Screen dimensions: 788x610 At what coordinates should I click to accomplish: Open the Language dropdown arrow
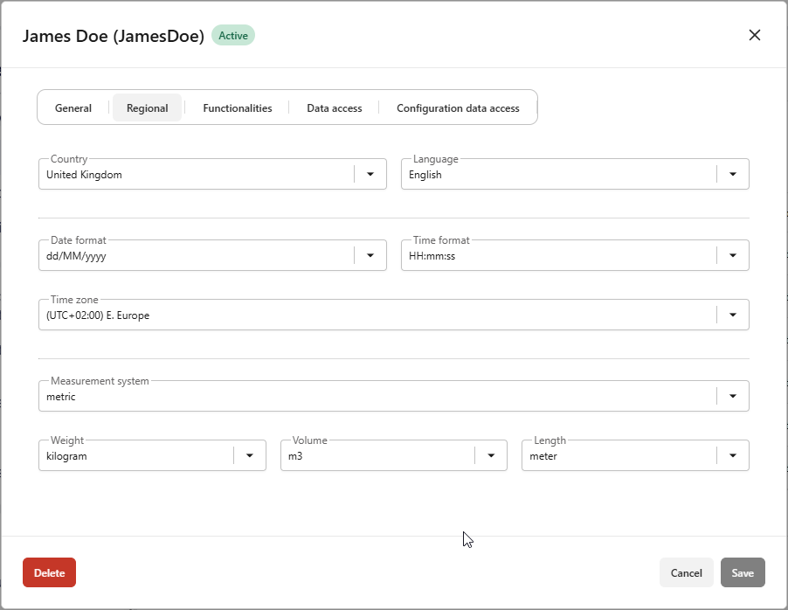733,175
